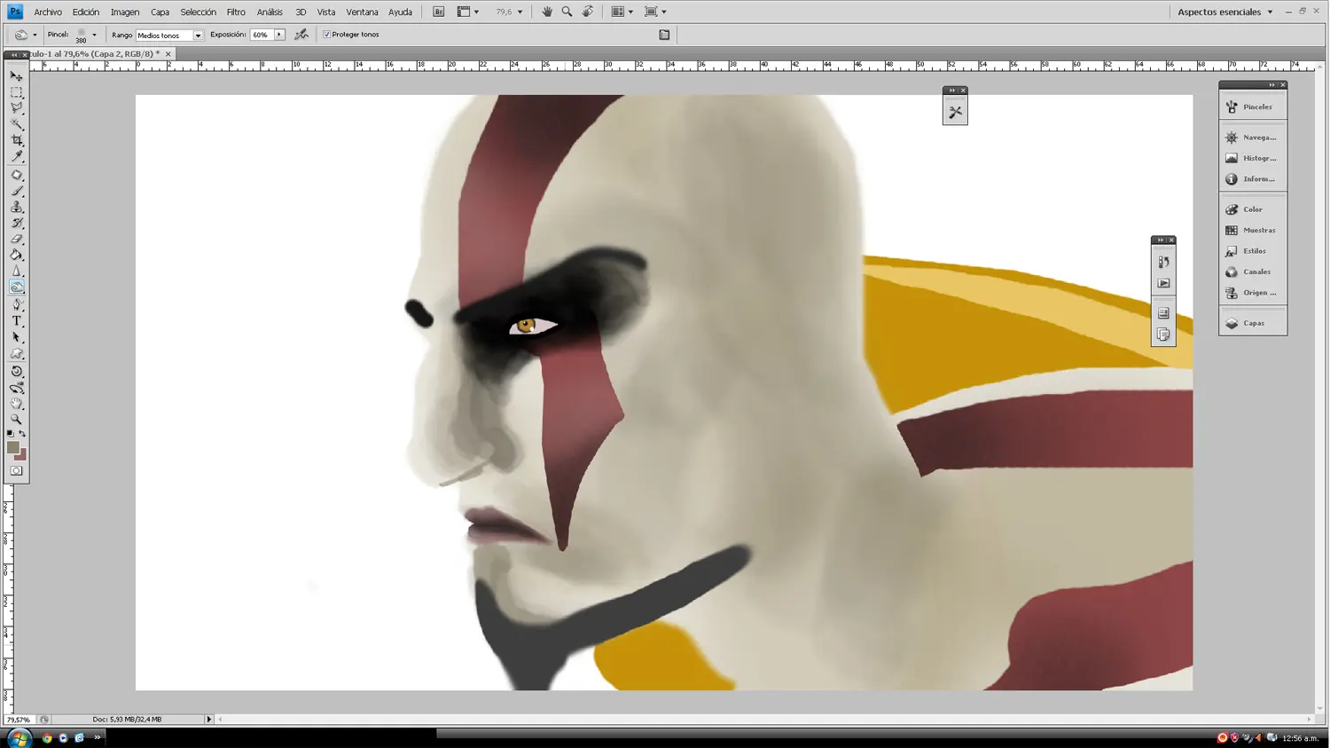Click the 79,57% zoom field in status bar
This screenshot has width=1330, height=748.
coord(18,720)
